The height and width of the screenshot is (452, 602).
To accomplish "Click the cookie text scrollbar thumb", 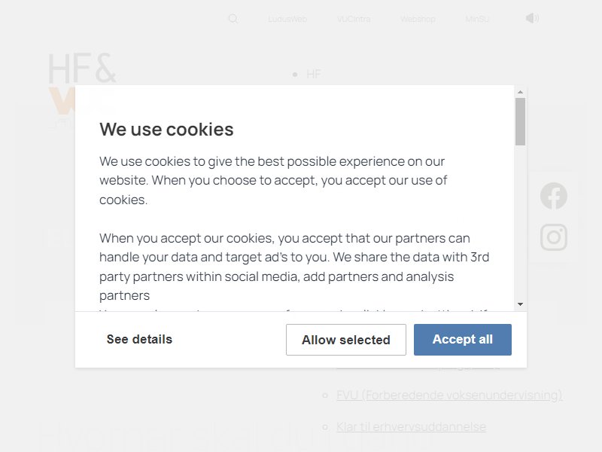I will click(x=520, y=121).
